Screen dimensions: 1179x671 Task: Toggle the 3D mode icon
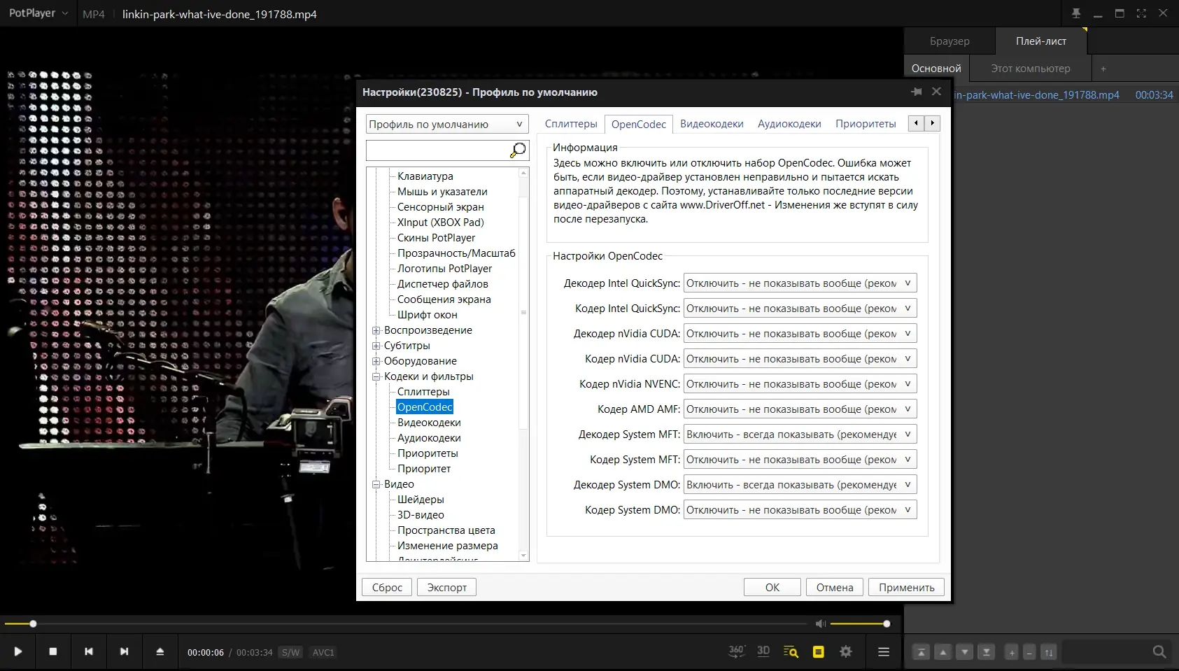pyautogui.click(x=763, y=651)
